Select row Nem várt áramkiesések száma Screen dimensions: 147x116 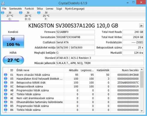pyautogui.click(x=71, y=98)
